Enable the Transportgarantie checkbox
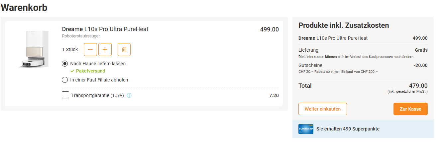This screenshot has width=444, height=153. click(x=65, y=95)
